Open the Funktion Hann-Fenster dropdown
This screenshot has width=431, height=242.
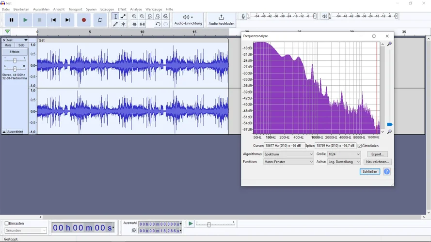288,162
